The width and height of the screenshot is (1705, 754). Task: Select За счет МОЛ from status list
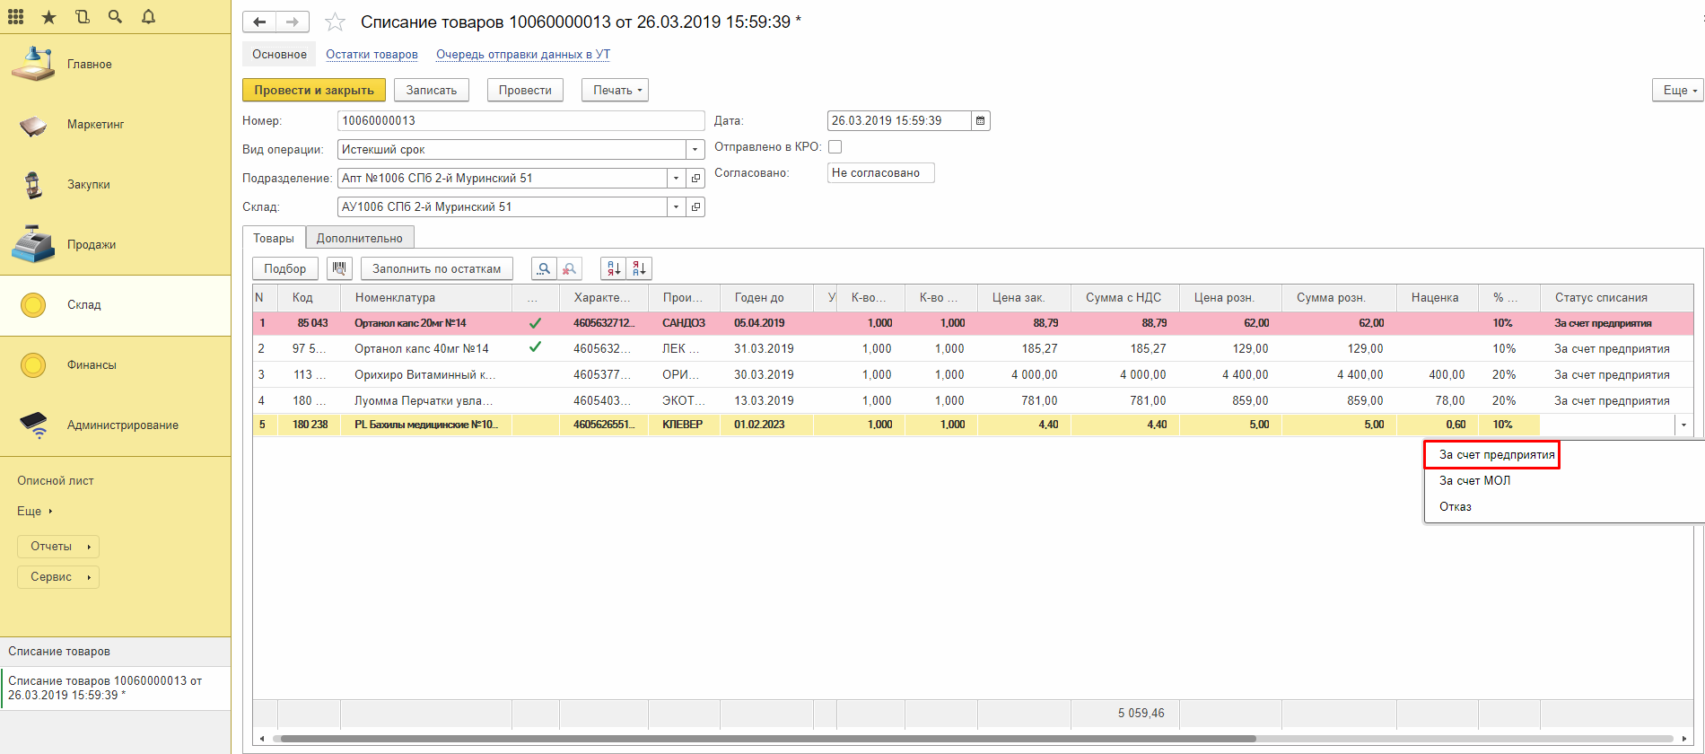coord(1474,480)
